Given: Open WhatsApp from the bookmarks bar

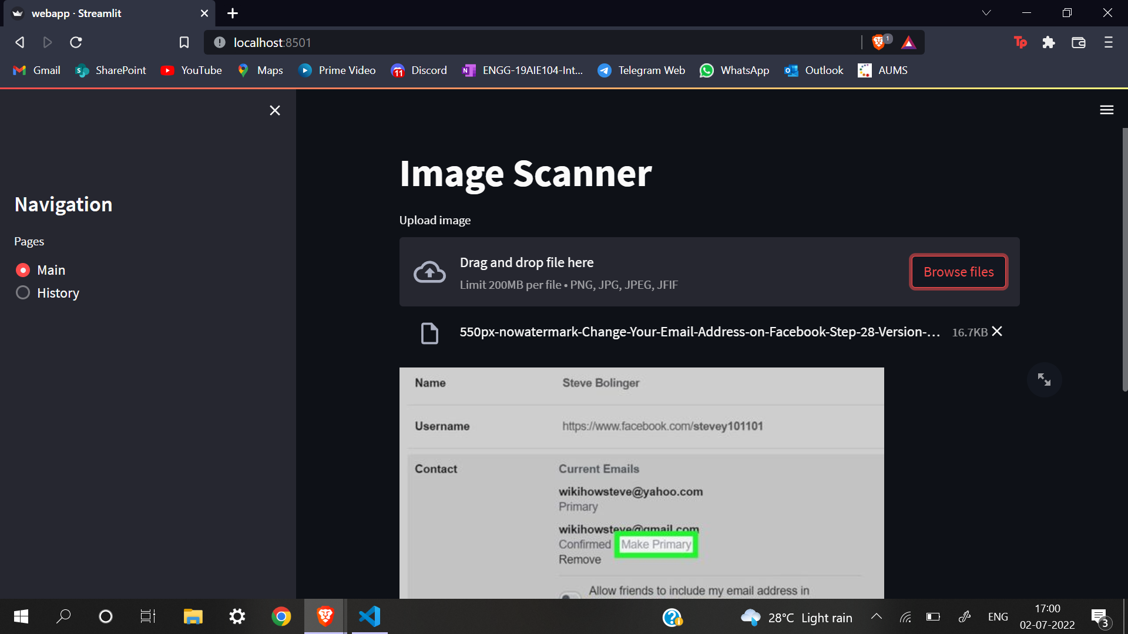Looking at the screenshot, I should (x=734, y=70).
